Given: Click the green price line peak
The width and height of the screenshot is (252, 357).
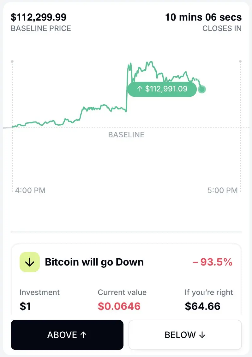Looking at the screenshot, I should pos(150,62).
